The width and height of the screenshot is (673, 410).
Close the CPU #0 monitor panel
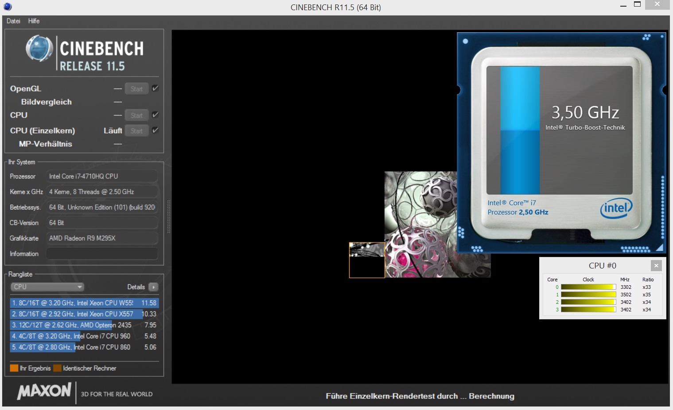click(656, 265)
